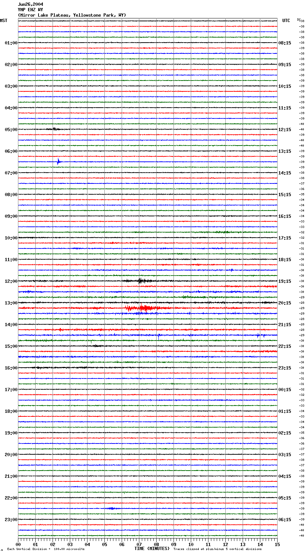Click the 10:15 UTC time label
Viewport: 306px width, 554px height.
click(285, 86)
